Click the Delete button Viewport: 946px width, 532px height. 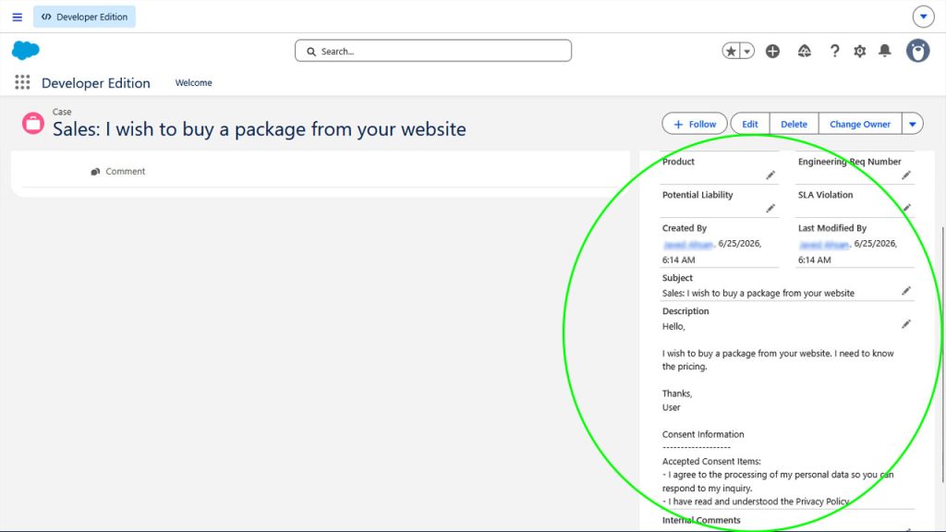[x=794, y=125]
